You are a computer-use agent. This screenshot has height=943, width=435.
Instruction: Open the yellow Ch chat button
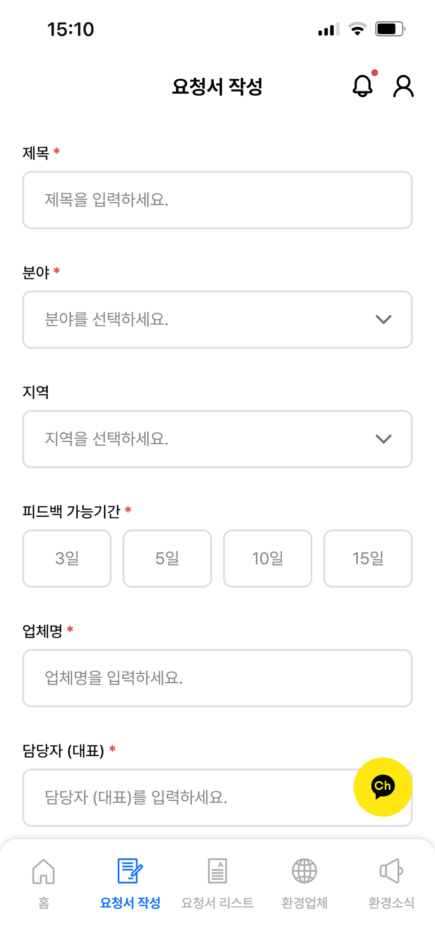(383, 786)
